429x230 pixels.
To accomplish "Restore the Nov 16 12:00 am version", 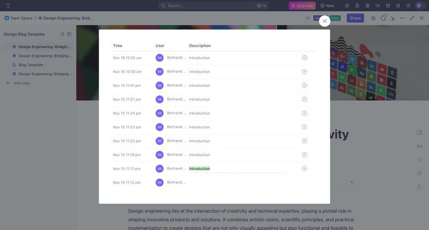I will (304, 71).
